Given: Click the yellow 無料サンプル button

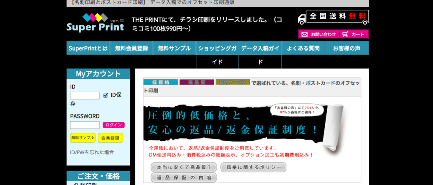Looking at the screenshot, I should [x=83, y=138].
